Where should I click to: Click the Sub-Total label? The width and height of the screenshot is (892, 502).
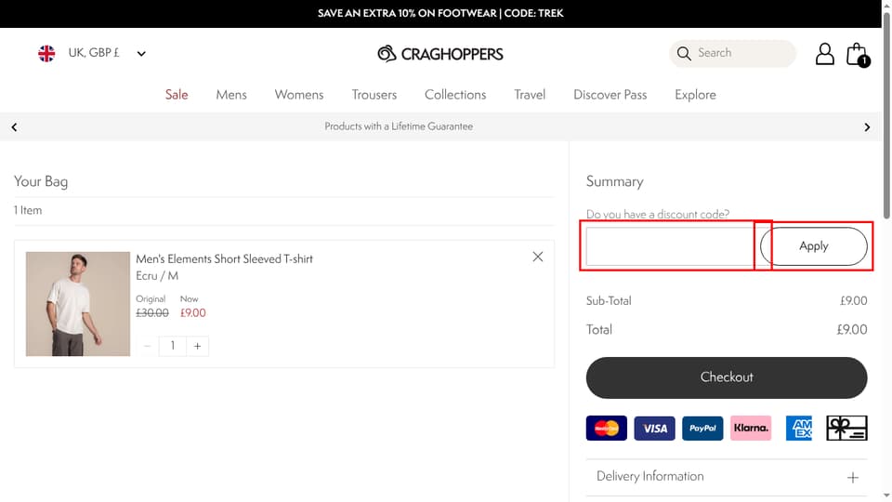[x=609, y=300]
